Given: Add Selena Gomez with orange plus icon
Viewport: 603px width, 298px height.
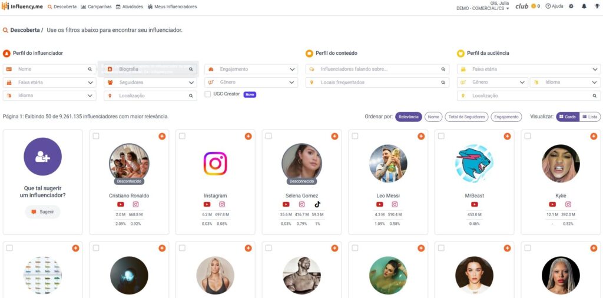Looking at the screenshot, I should pyautogui.click(x=334, y=136).
